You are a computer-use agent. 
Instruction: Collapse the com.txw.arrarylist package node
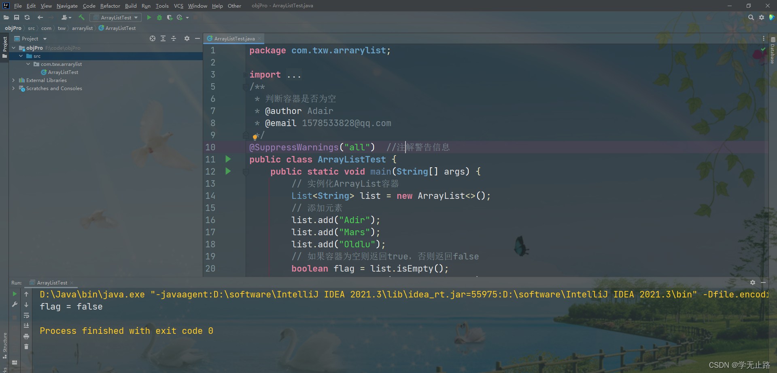28,64
